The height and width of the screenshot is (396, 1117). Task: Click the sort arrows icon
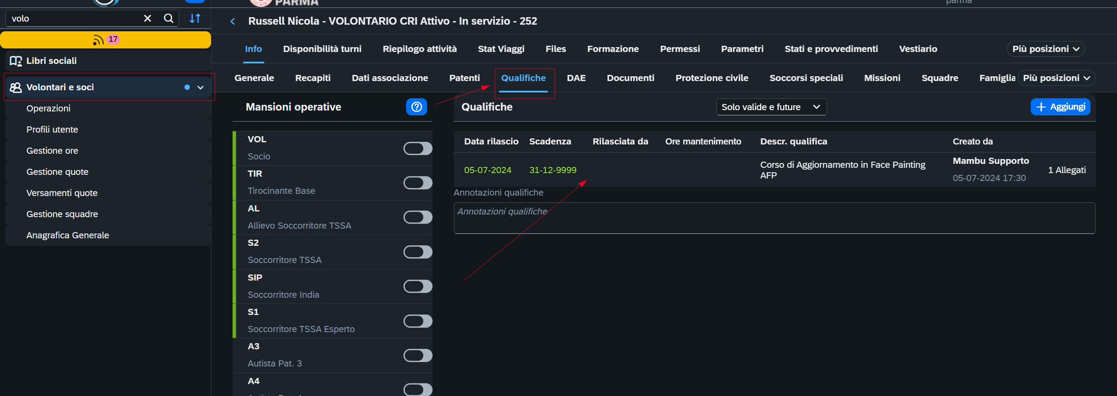pyautogui.click(x=195, y=19)
